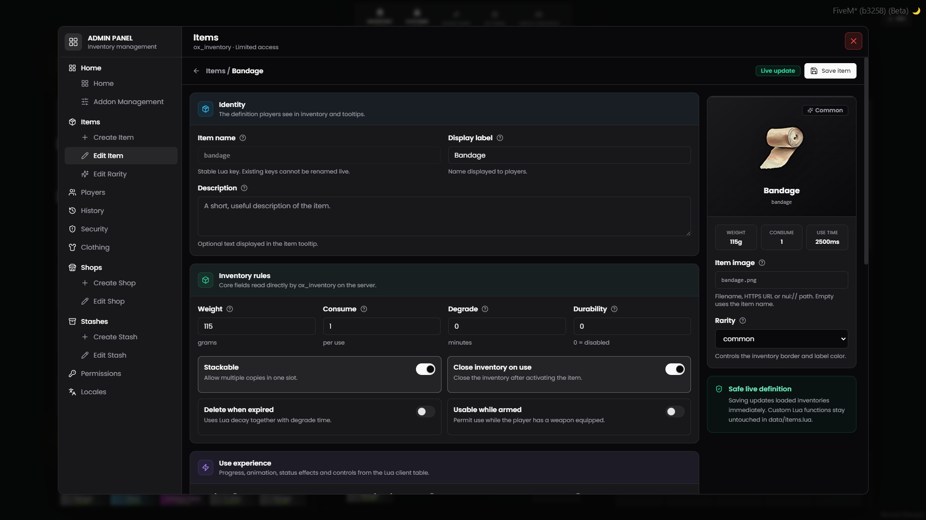Click the Inventory rules section icon

(x=206, y=280)
